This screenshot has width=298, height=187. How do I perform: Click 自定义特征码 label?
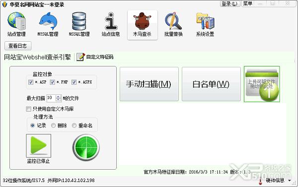pyautogui.click(x=100, y=57)
